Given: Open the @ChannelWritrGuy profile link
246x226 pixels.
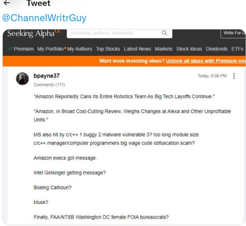Looking at the screenshot, I should coord(44,18).
